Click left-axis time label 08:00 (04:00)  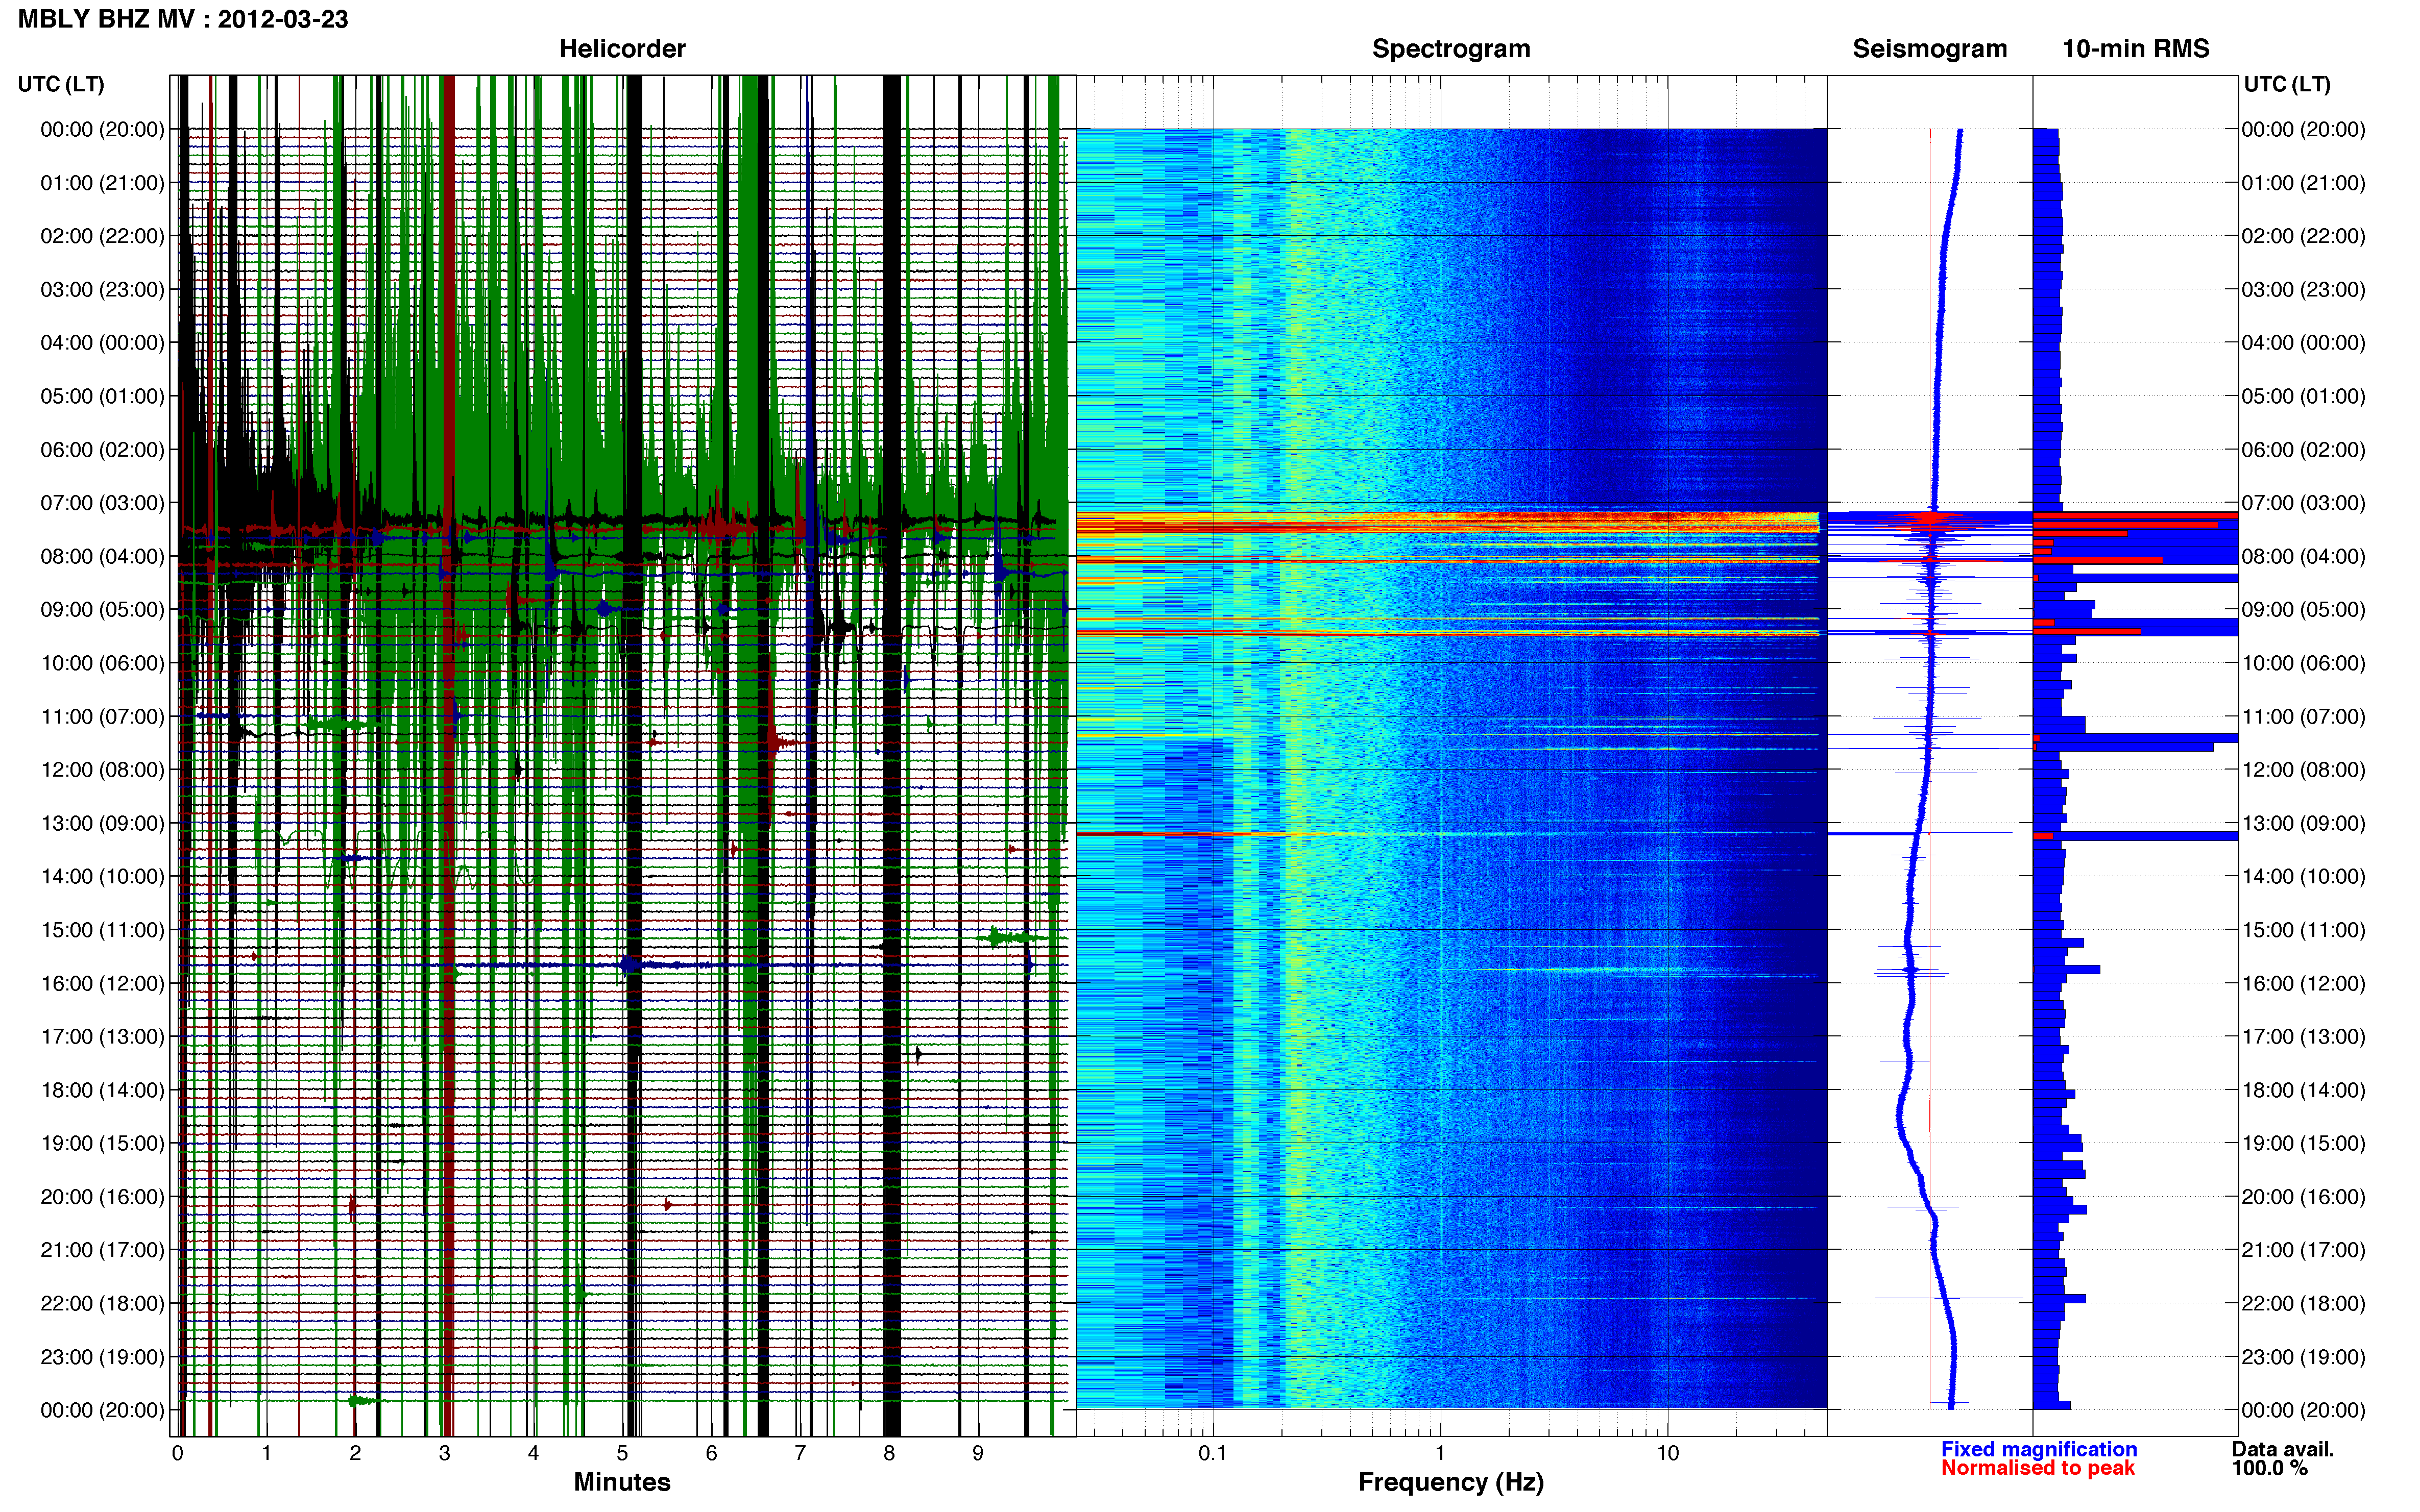(x=102, y=556)
